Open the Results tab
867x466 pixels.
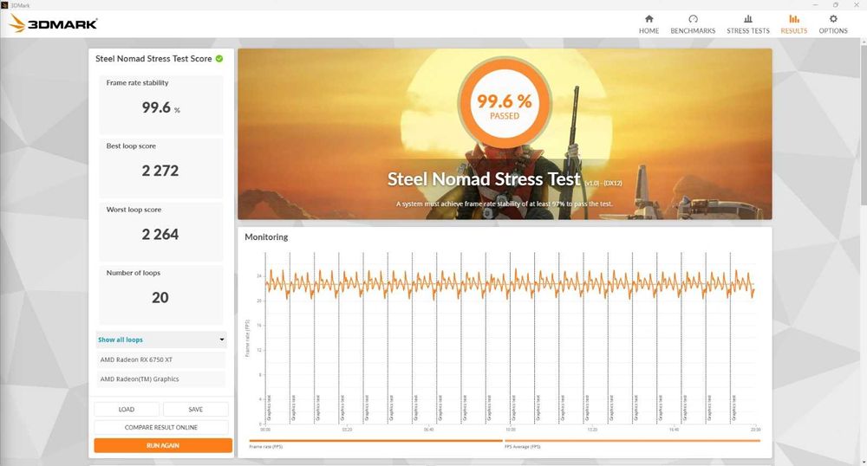click(x=793, y=24)
